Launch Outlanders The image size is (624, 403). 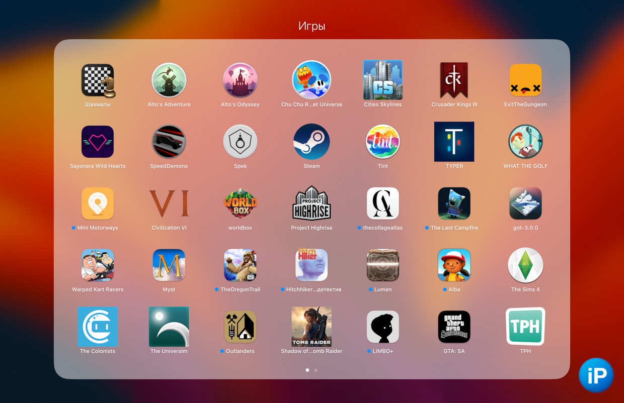(x=240, y=327)
